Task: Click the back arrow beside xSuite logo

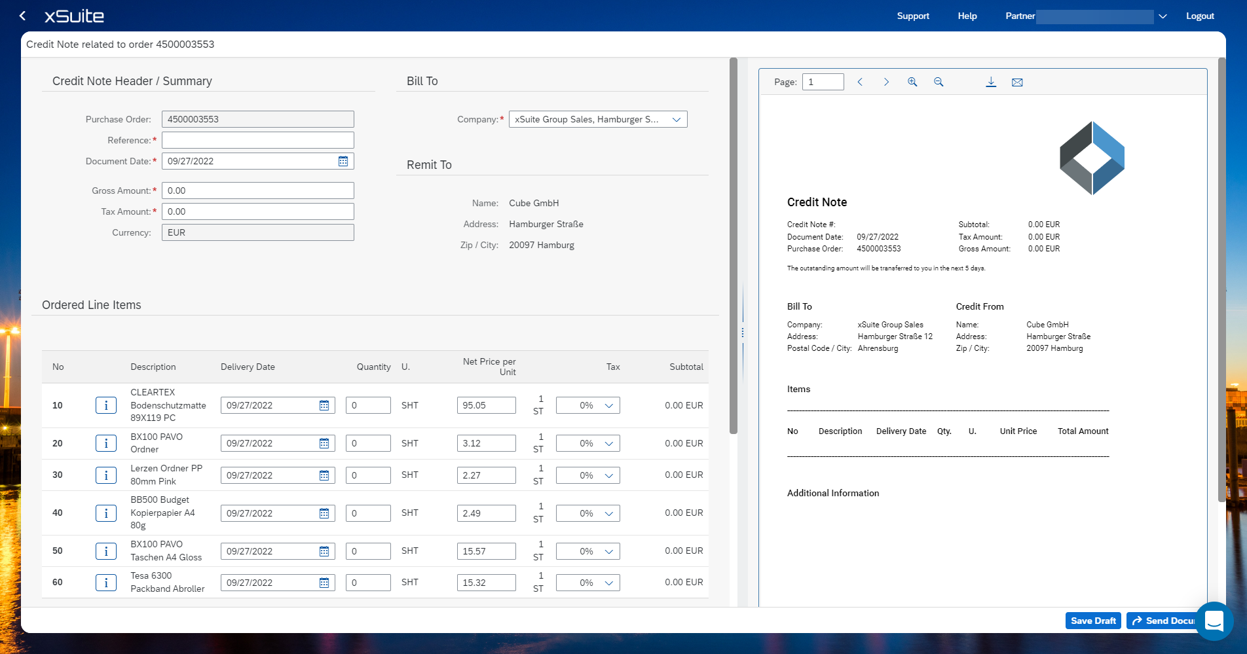Action: point(23,16)
